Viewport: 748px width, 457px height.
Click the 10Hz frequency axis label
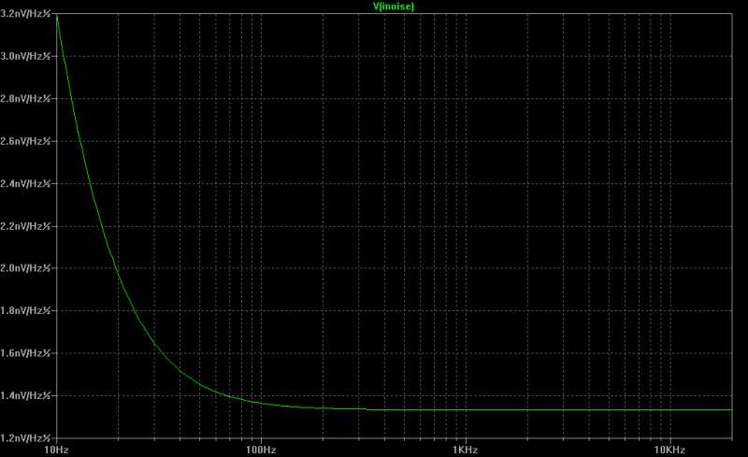(56, 450)
